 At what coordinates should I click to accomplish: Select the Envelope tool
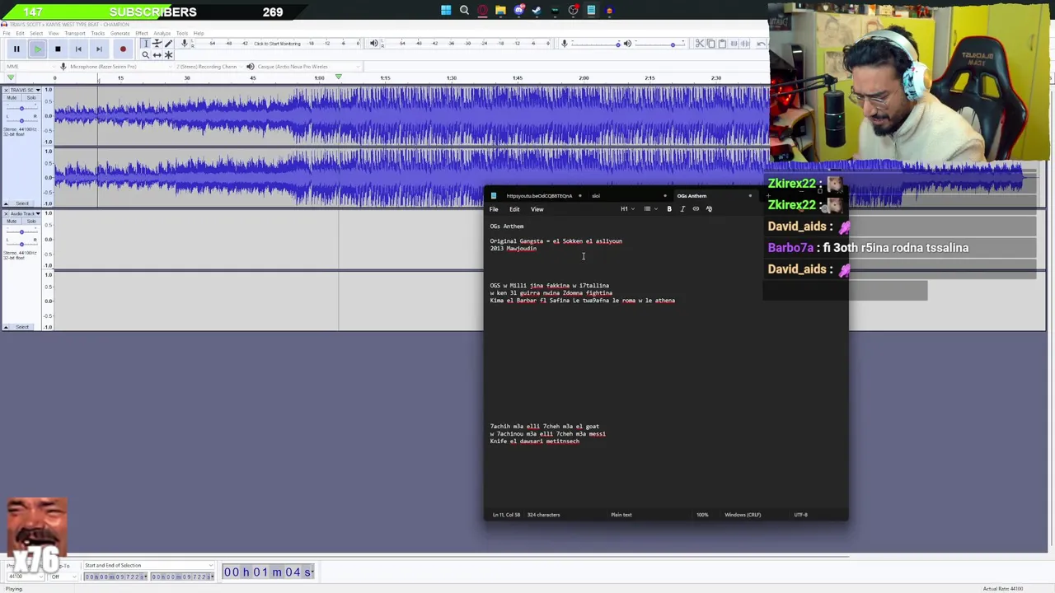(157, 44)
